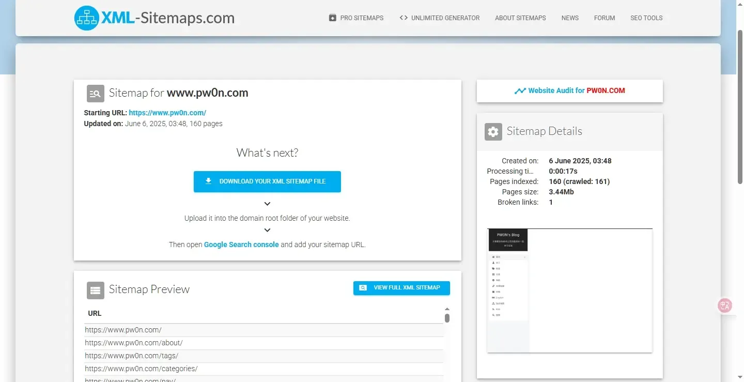Click the Pro Sitemaps archive icon
744x382 pixels.
click(x=333, y=18)
